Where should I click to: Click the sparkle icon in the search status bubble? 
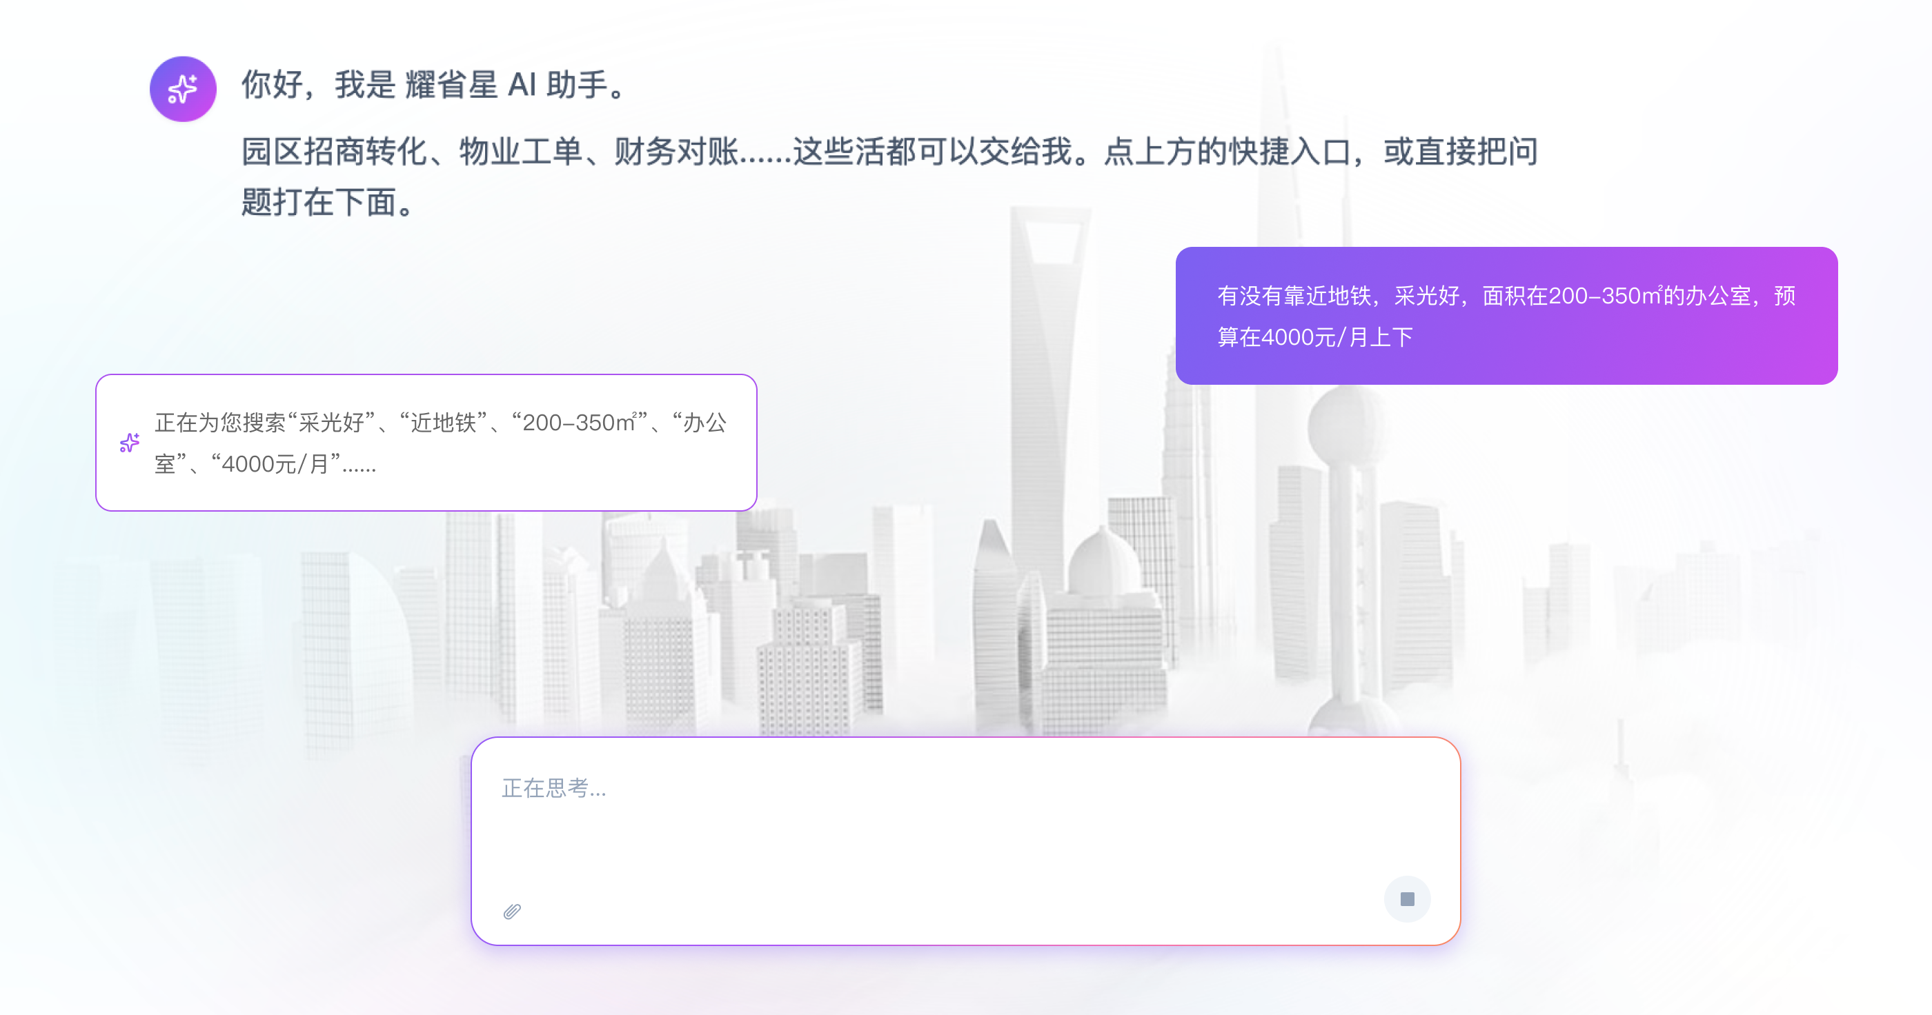(x=130, y=443)
